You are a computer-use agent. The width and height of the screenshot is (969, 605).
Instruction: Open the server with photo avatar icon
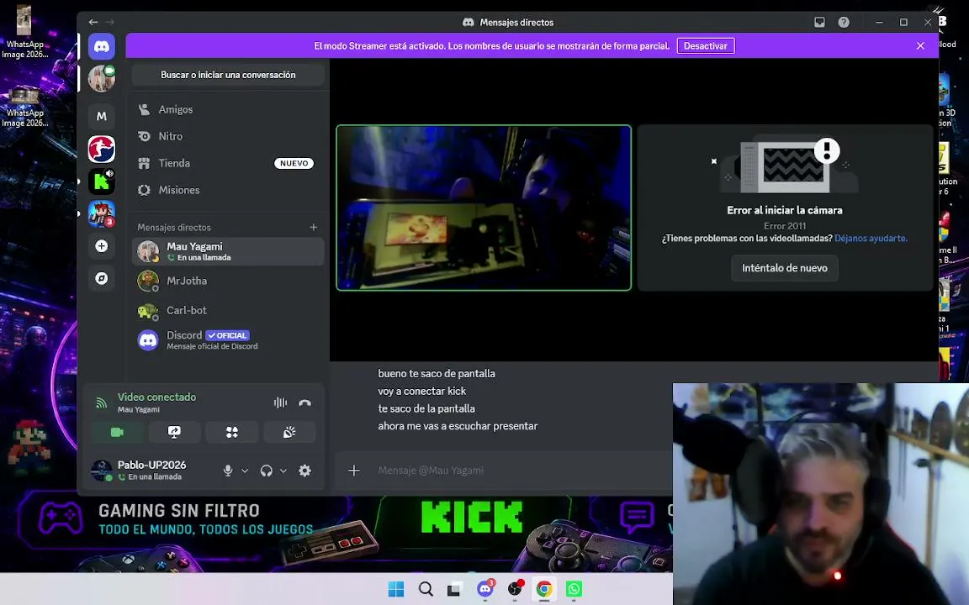tap(101, 79)
